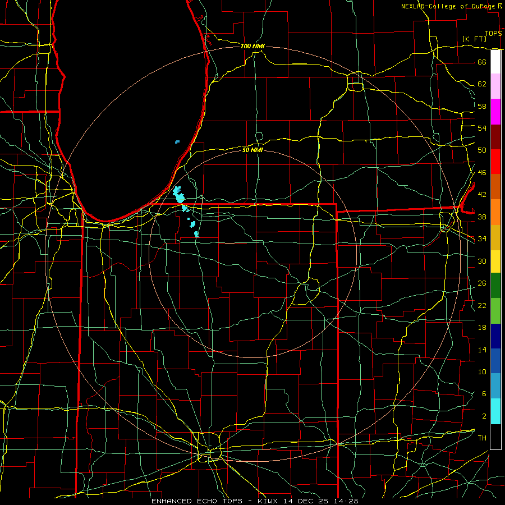Viewport: 505px width, 505px height.
Task: Click the "34" legend value
Action: (x=482, y=238)
